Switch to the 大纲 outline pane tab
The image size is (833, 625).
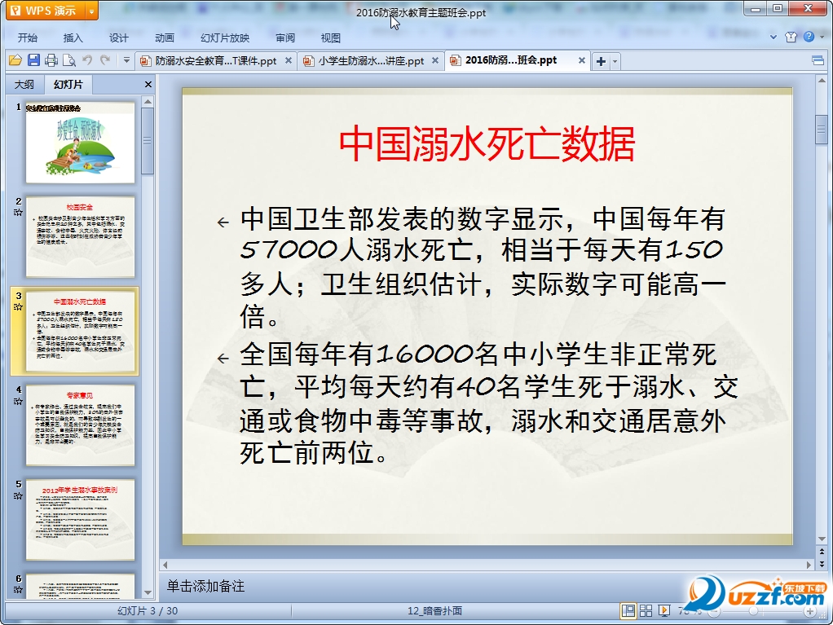(24, 85)
